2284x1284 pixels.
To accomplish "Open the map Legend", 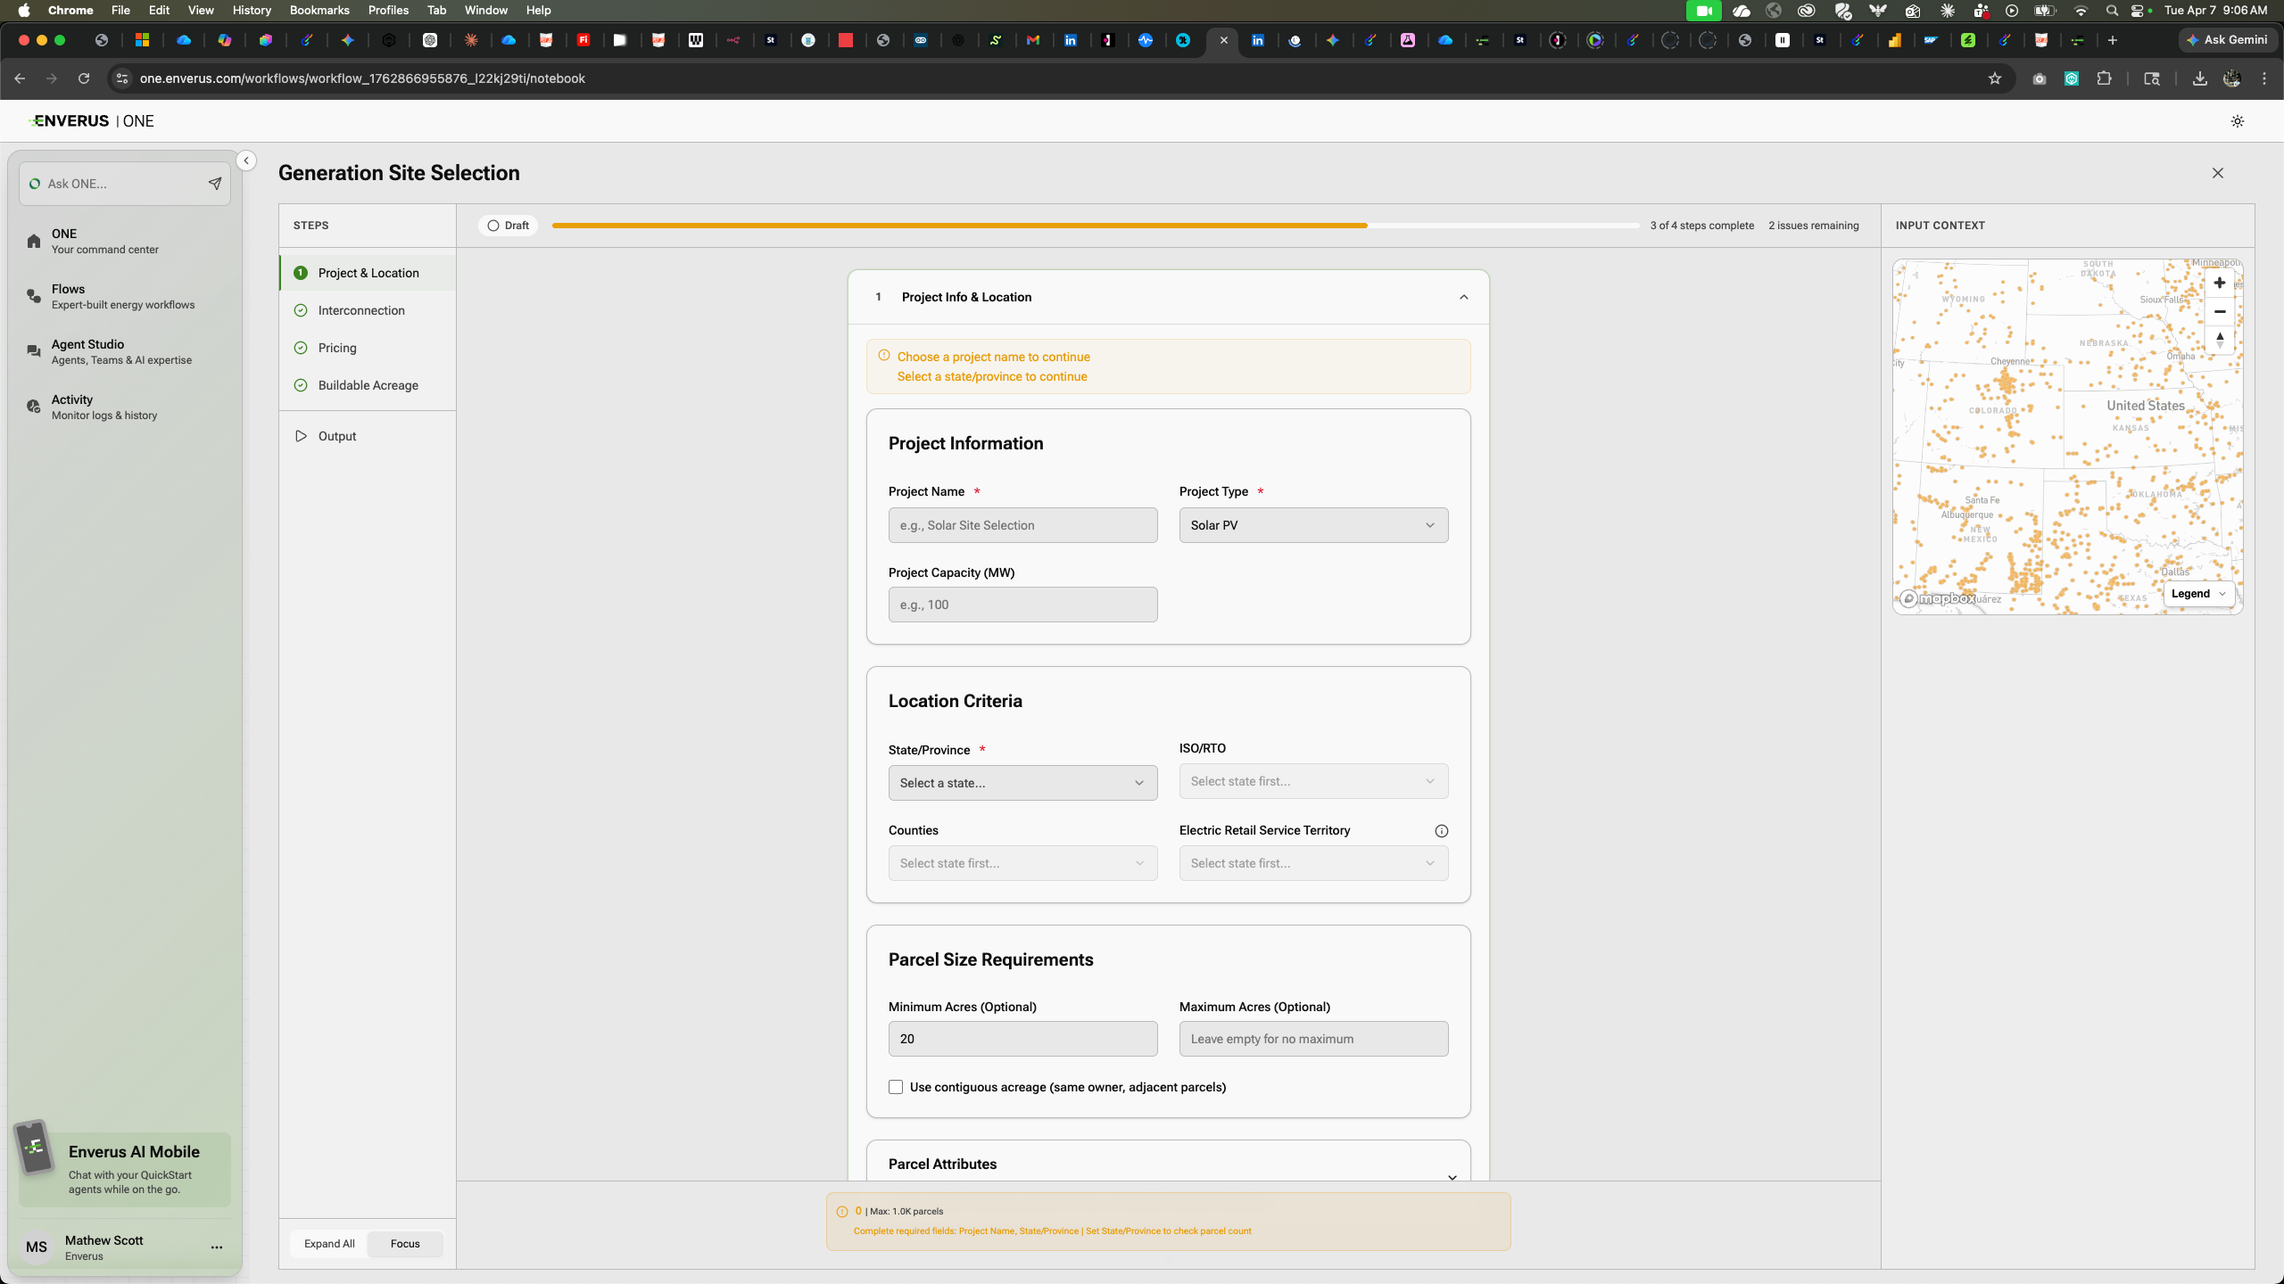I will [x=2198, y=594].
